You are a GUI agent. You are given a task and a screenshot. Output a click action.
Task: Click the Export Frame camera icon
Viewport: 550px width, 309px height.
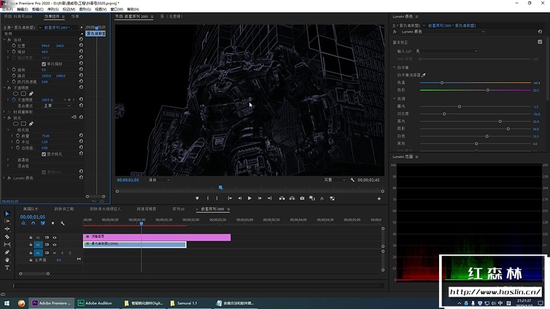[302, 198]
